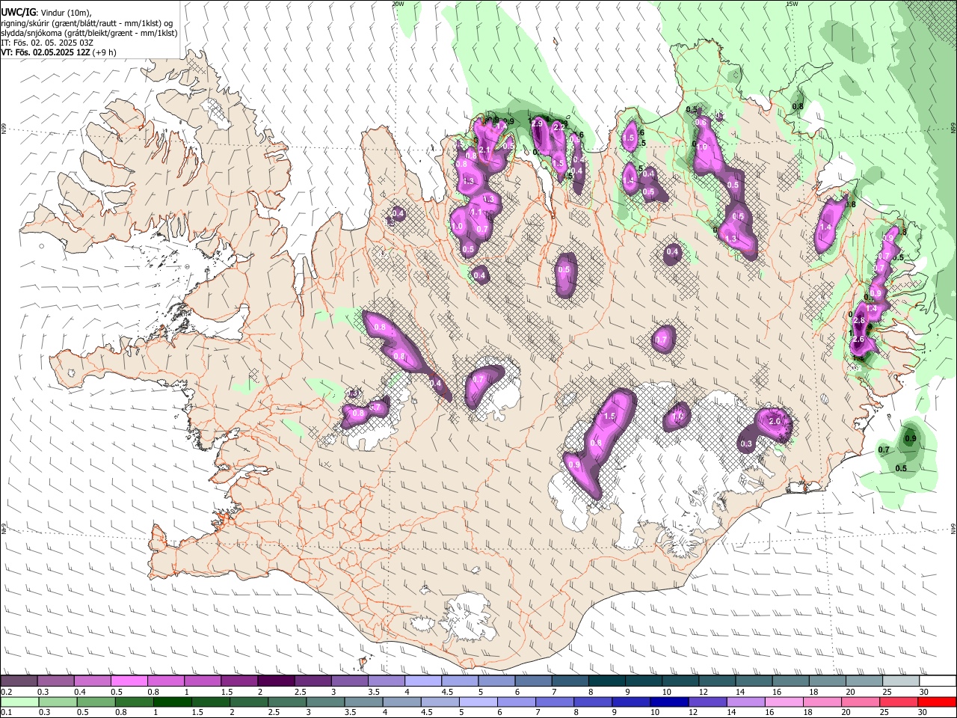Click the pale grey 25–30 swatch in the top legend row
This screenshot has width=957, height=718.
pyautogui.click(x=901, y=681)
